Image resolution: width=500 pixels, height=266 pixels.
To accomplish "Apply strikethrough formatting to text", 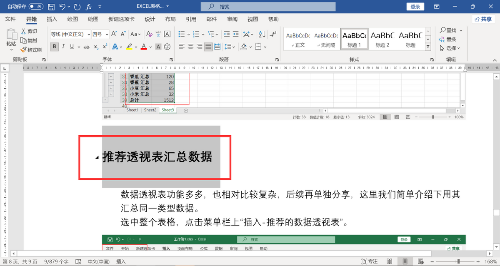I will [87, 47].
